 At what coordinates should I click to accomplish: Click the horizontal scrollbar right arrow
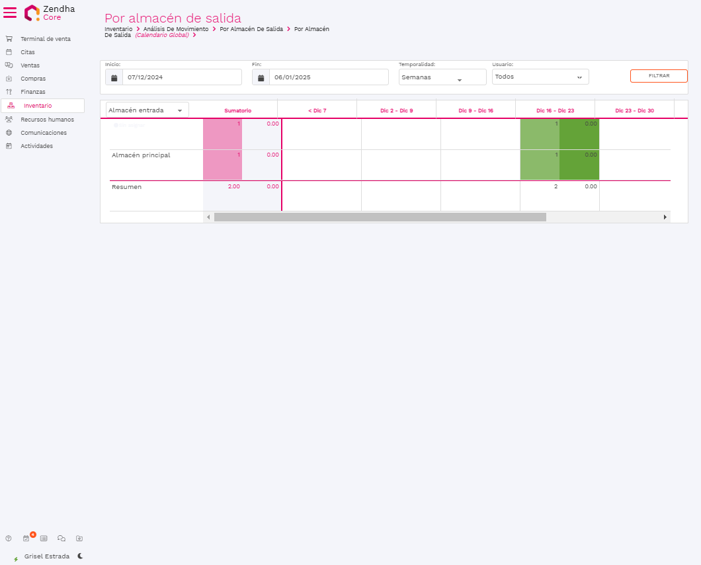(x=665, y=217)
